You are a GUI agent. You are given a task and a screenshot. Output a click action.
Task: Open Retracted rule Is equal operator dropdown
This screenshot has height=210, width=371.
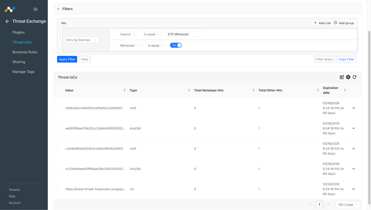click(x=156, y=45)
